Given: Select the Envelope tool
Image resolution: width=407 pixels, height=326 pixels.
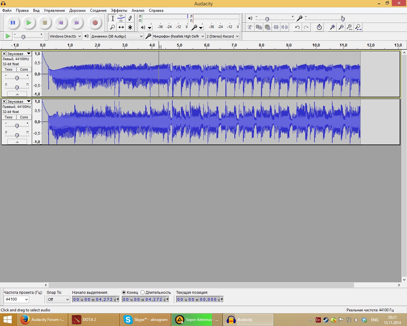Looking at the screenshot, I should [121, 18].
